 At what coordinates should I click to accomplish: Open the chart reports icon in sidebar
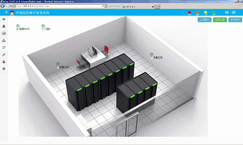coord(4,33)
